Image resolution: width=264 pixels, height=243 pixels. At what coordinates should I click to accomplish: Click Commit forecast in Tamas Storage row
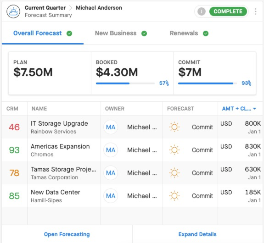pyautogui.click(x=202, y=173)
